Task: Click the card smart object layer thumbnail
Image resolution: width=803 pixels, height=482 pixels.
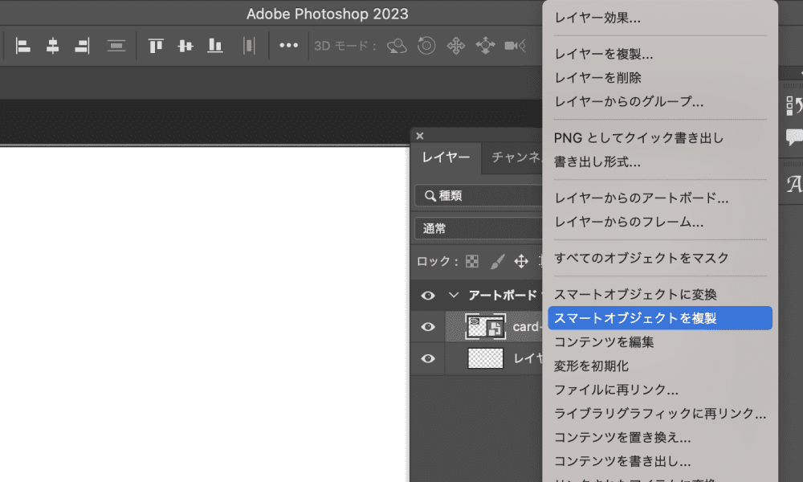Action: [486, 327]
